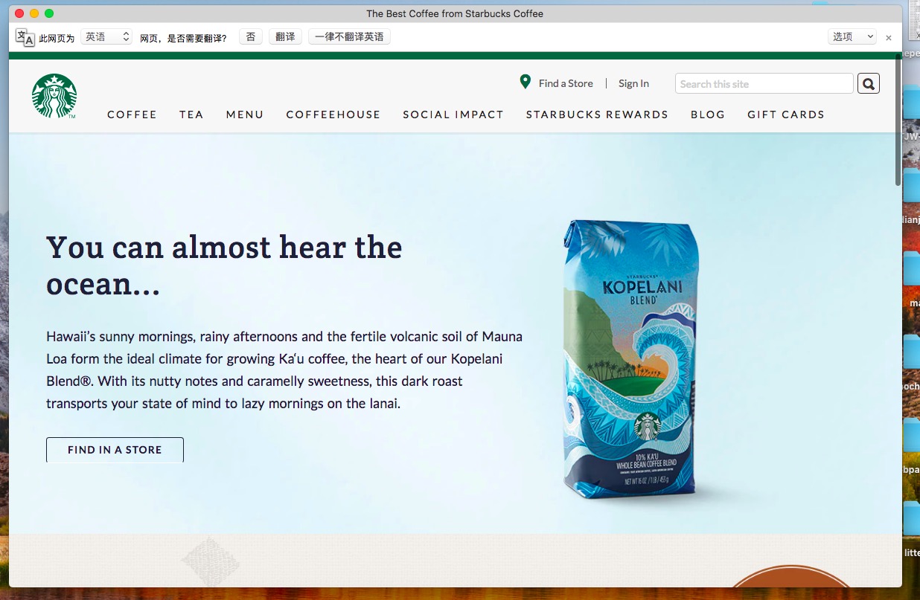Click the 翻译 translate button
This screenshot has height=600, width=920.
pos(285,36)
